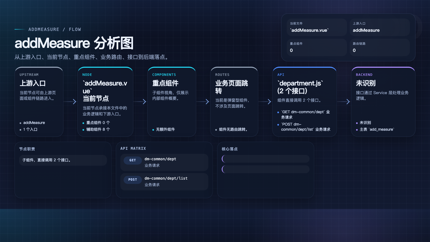The width and height of the screenshot is (430, 242).
Task: Select the 重点组件 0 summary card
Action: coord(317,47)
